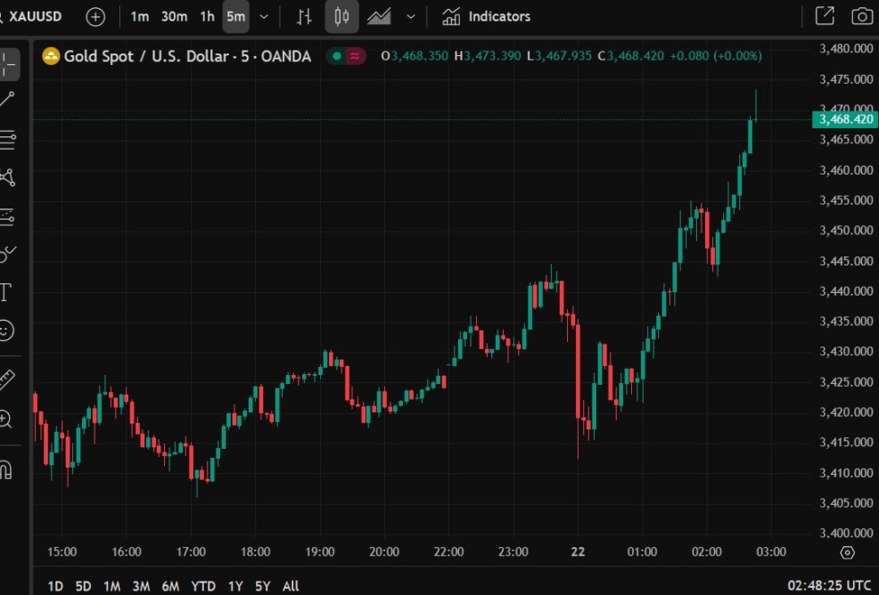
Task: Open the XAUUSD symbol search
Action: pyautogui.click(x=36, y=16)
